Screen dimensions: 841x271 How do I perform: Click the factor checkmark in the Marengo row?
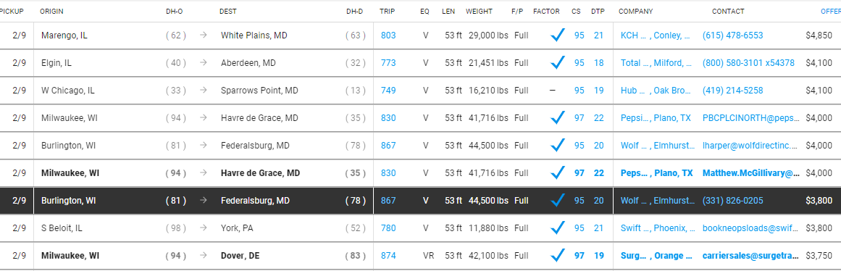coord(558,36)
